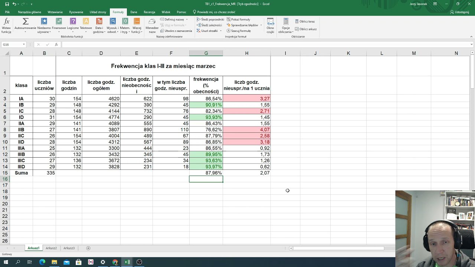The image size is (475, 267).
Task: Expand the Sprawdzanie błędów dropdown arrow
Action: (x=261, y=25)
